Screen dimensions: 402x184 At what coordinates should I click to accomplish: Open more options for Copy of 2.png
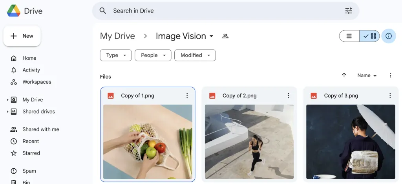pyautogui.click(x=288, y=96)
